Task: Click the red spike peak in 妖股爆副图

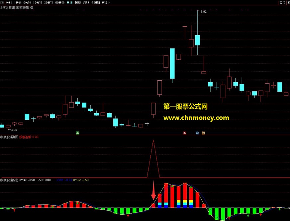Action: 153,140
